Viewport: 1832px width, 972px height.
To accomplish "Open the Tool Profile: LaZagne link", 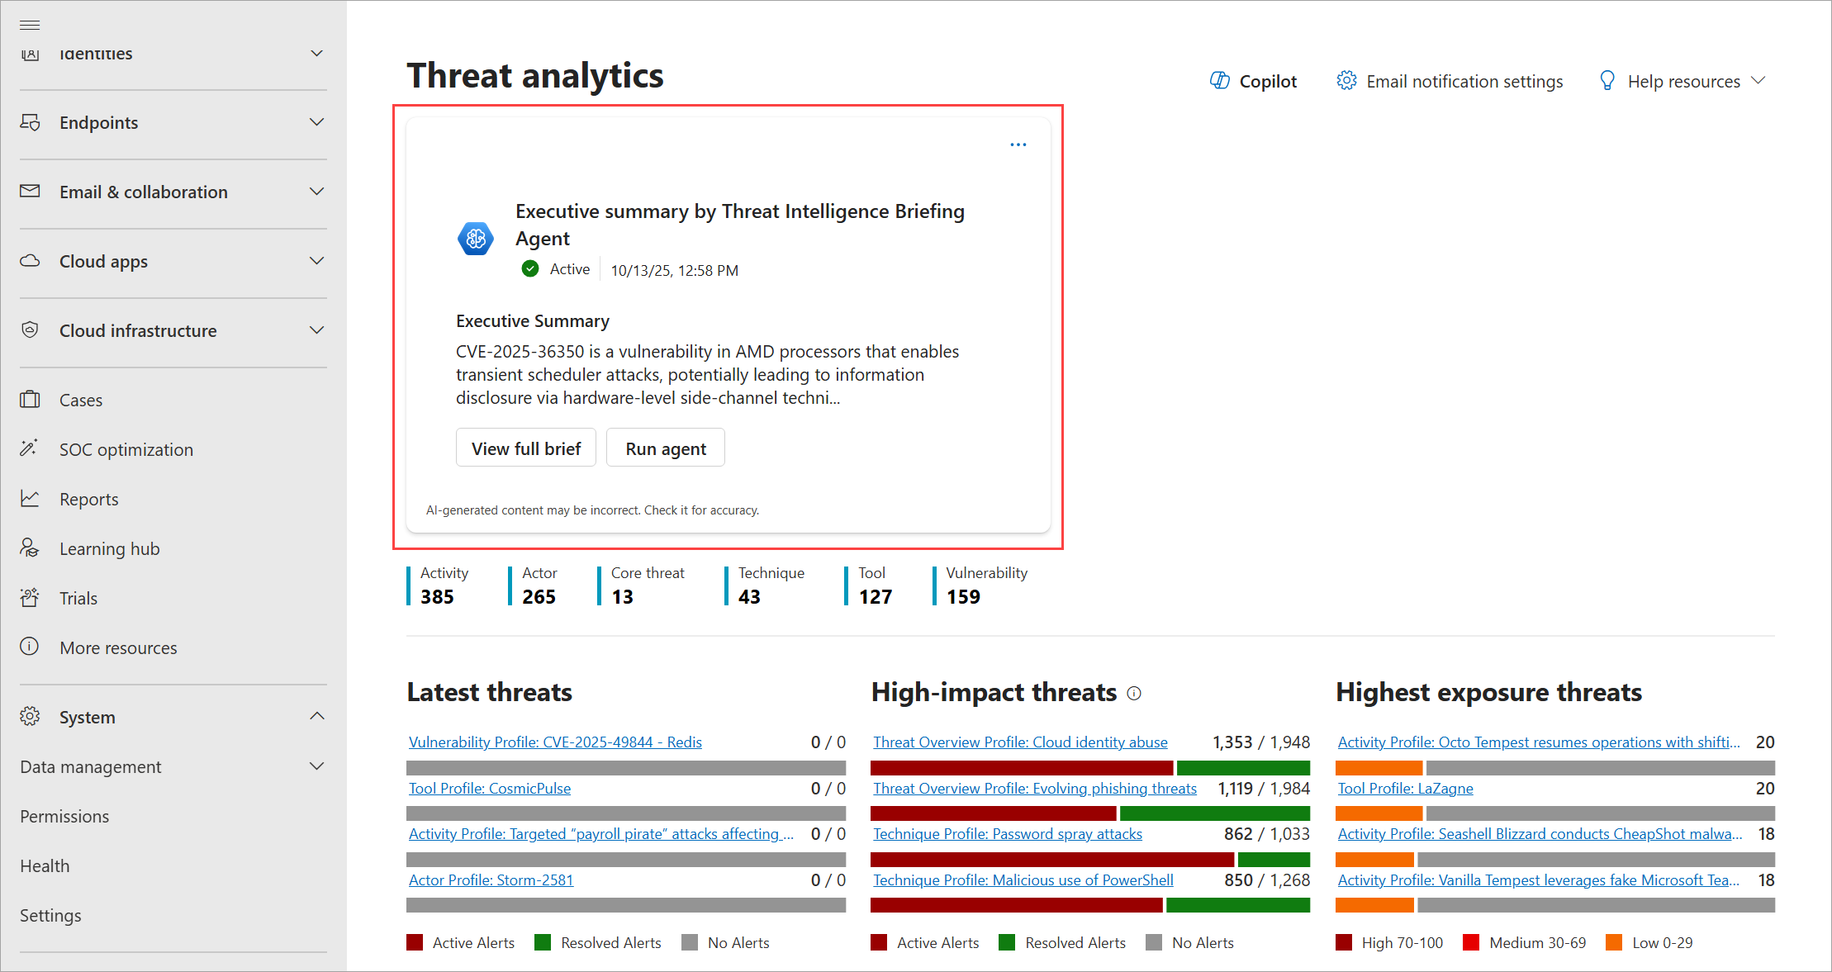I will (x=1405, y=788).
